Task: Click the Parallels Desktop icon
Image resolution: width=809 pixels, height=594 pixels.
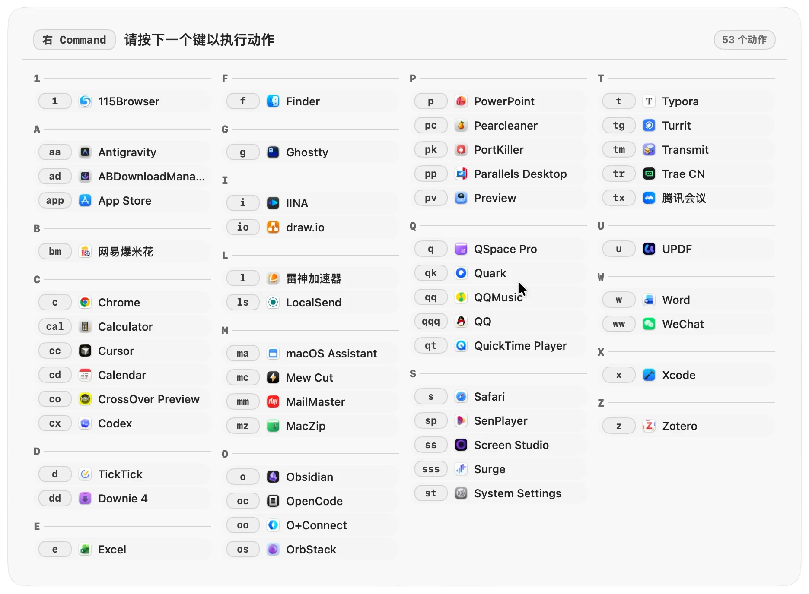Action: click(461, 174)
